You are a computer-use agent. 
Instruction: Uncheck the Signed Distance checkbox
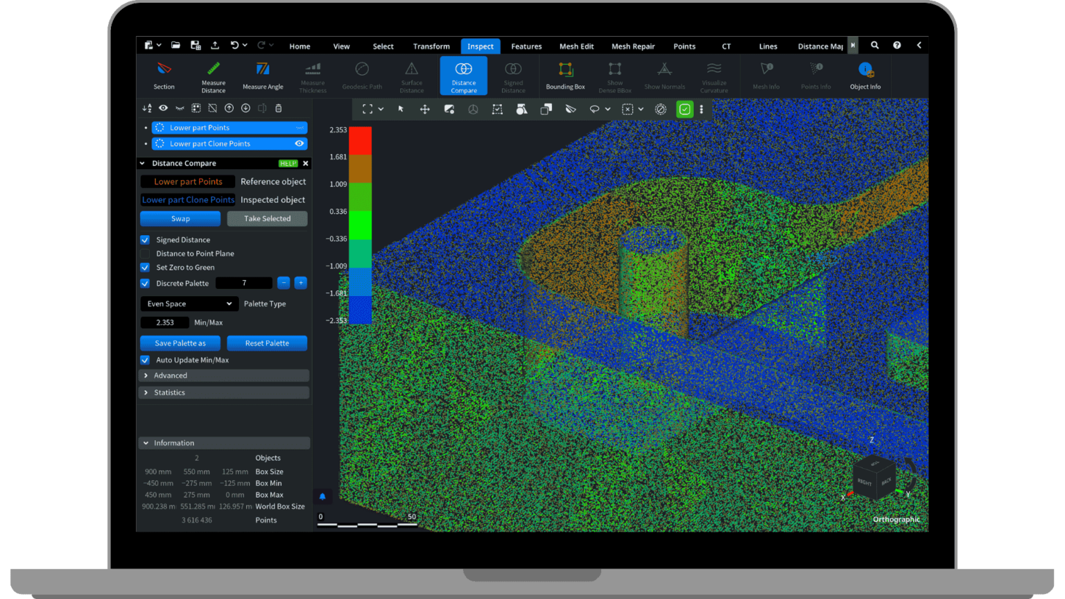(x=145, y=240)
